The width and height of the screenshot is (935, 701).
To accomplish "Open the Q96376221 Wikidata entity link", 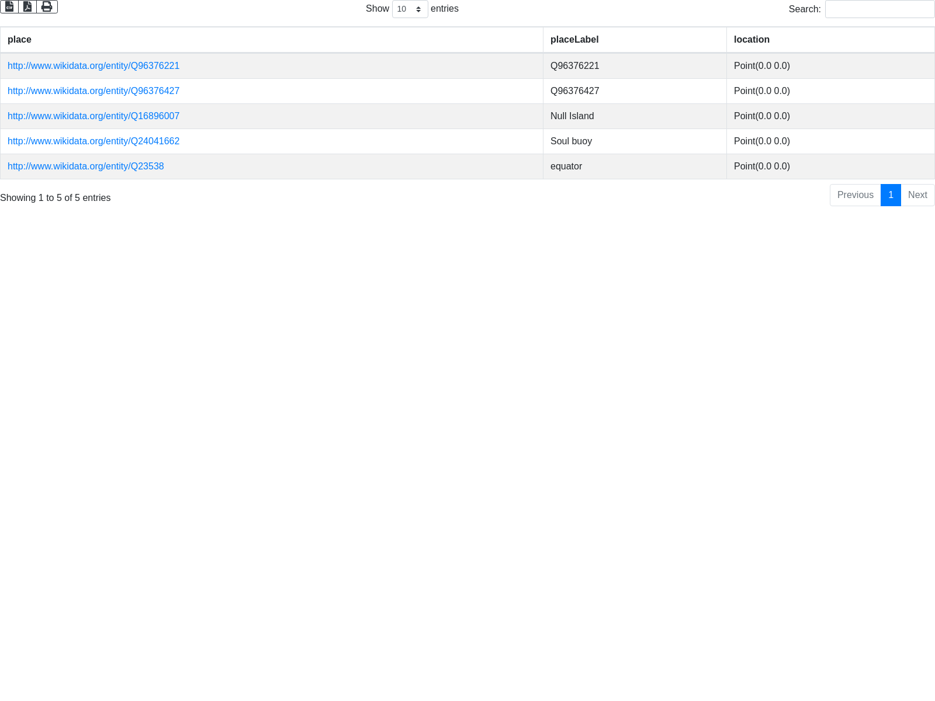I will (93, 66).
